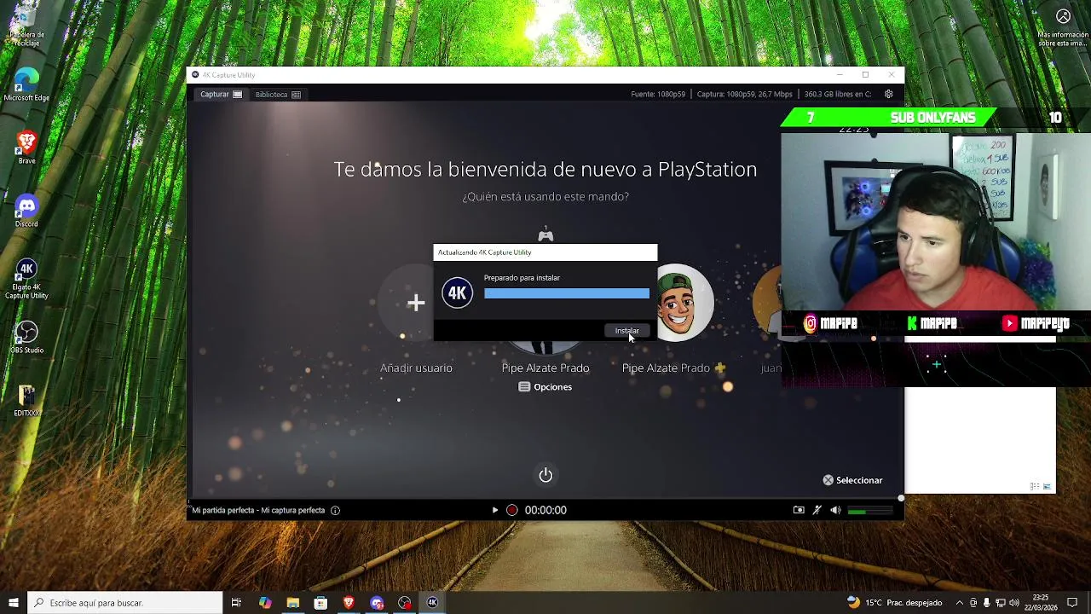This screenshot has width=1091, height=614.
Task: Click the 'Captura: 1080p59, 26,7 Mbps' status text
Action: tap(744, 94)
